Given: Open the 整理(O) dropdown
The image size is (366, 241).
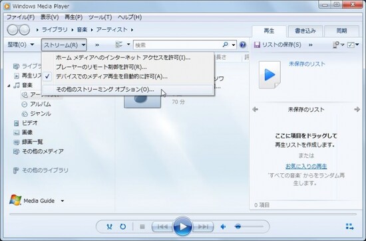Looking at the screenshot, I should [x=21, y=44].
